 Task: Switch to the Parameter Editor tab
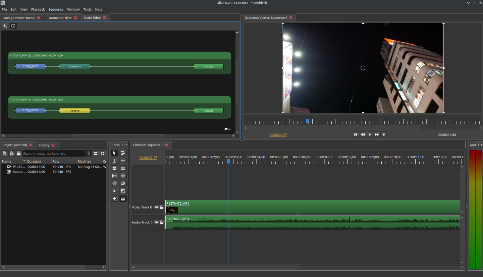coord(59,18)
